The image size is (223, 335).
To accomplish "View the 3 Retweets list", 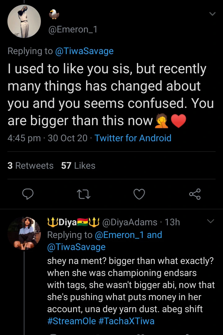I will click(x=30, y=166).
